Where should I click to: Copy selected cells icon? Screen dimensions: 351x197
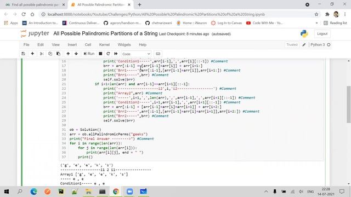click(50, 54)
